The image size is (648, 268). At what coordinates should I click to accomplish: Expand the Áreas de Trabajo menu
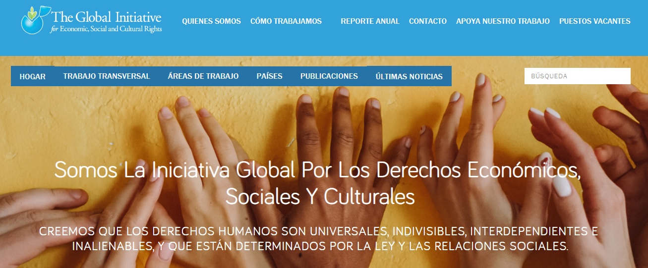pyautogui.click(x=203, y=76)
